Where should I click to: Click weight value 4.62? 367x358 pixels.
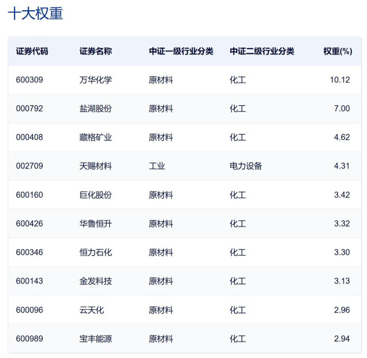point(342,137)
